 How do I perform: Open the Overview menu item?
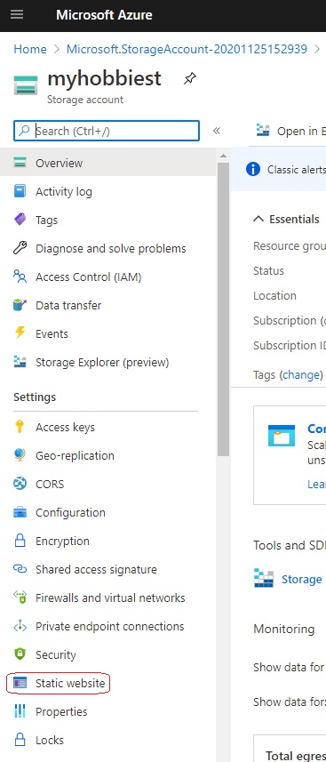tap(107, 163)
